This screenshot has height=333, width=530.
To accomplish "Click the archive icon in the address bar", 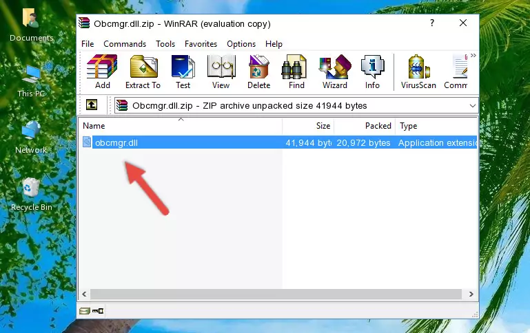I will (x=122, y=105).
